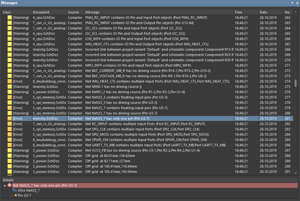Screen dimensions: 300x201
Task: Click the error icon beside Net RC_INPUT message
Action: [x=9, y=124]
